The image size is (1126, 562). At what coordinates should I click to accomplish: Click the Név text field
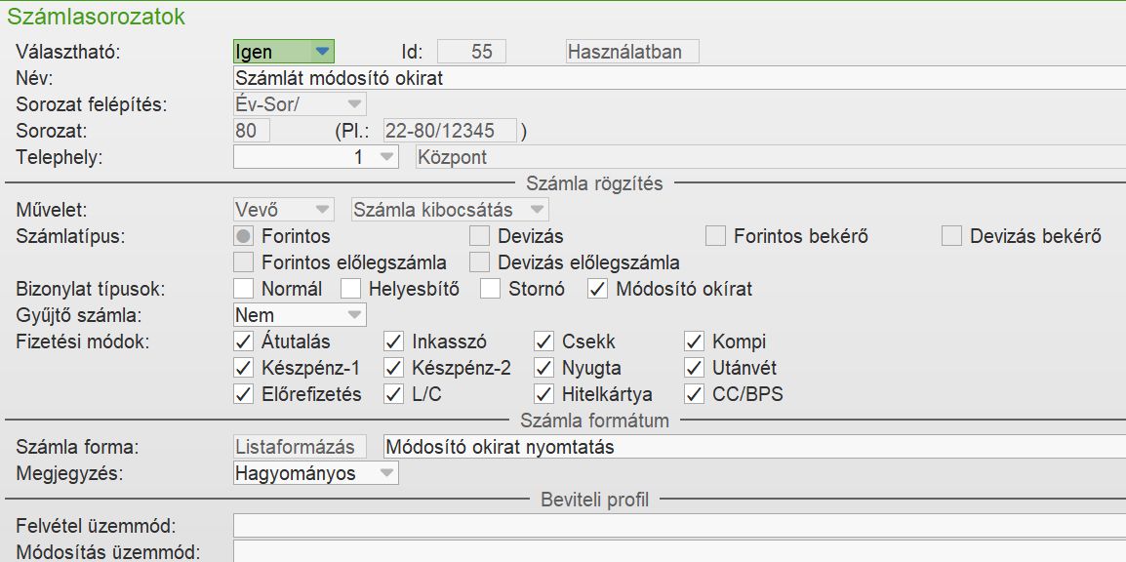[678, 78]
